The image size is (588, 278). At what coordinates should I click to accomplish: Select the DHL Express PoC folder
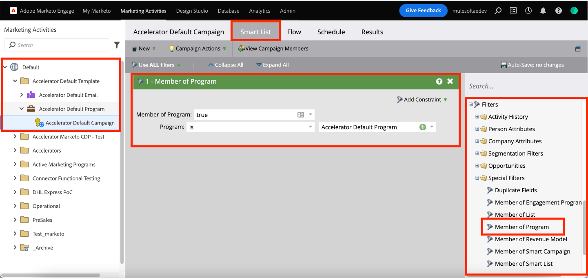click(x=53, y=192)
